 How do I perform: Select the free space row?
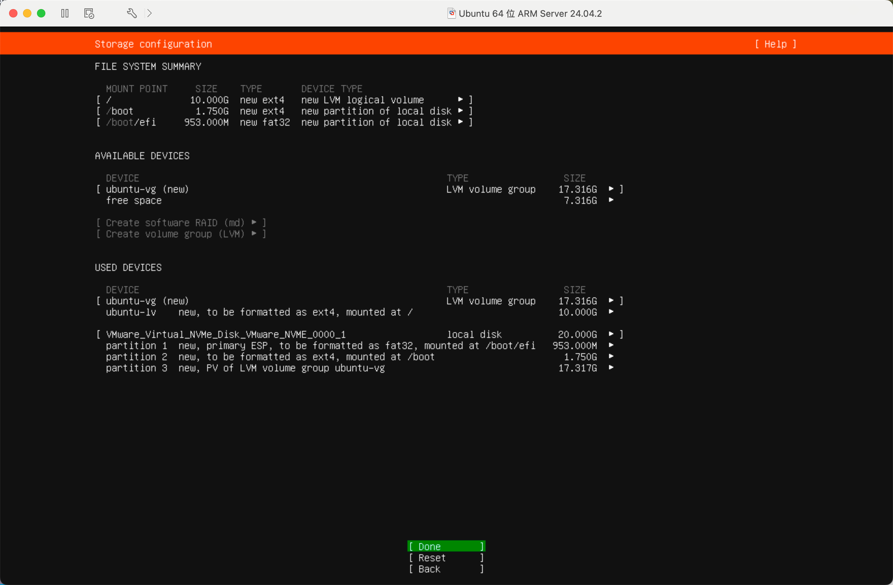coord(360,200)
